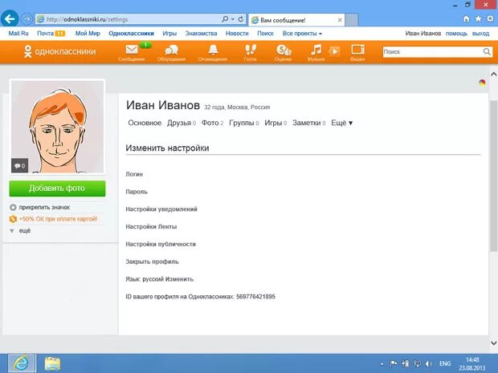Click the page scrollbar down arrow
498x373 pixels.
(493, 343)
